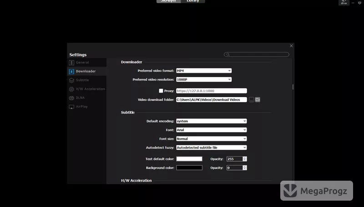Open Preferred video resolution dropdown
Viewport: 364px width, 207px height.
pyautogui.click(x=204, y=79)
